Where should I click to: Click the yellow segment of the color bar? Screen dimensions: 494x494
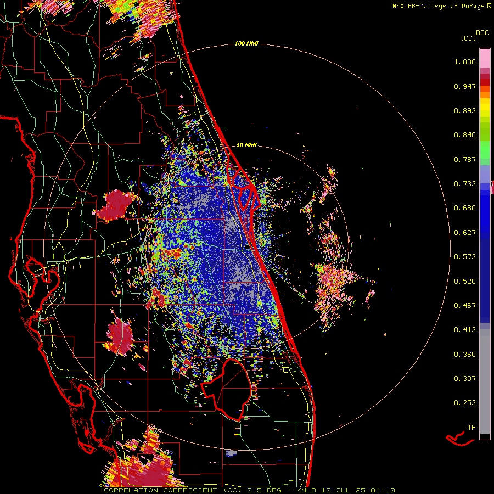(485, 108)
